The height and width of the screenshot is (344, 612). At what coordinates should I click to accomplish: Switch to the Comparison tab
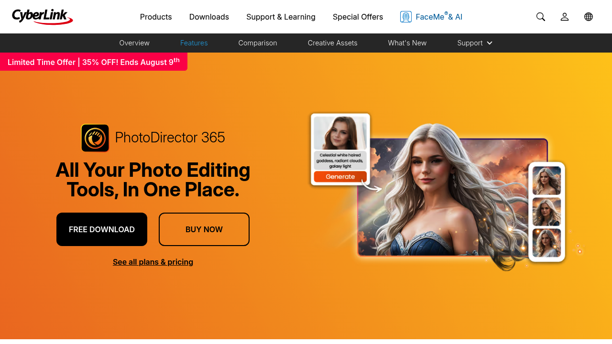[258, 43]
